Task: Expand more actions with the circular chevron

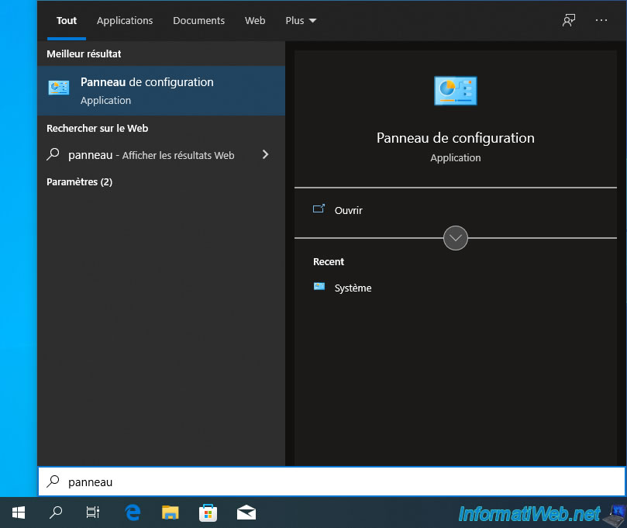Action: click(x=456, y=238)
